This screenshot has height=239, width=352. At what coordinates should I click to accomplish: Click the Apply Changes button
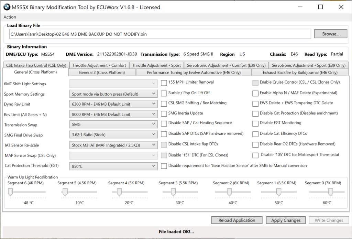(x=286, y=220)
